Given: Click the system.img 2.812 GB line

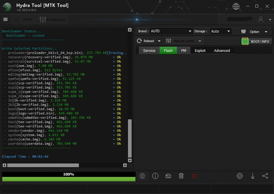Looking at the screenshot, I should pyautogui.click(x=63, y=135).
